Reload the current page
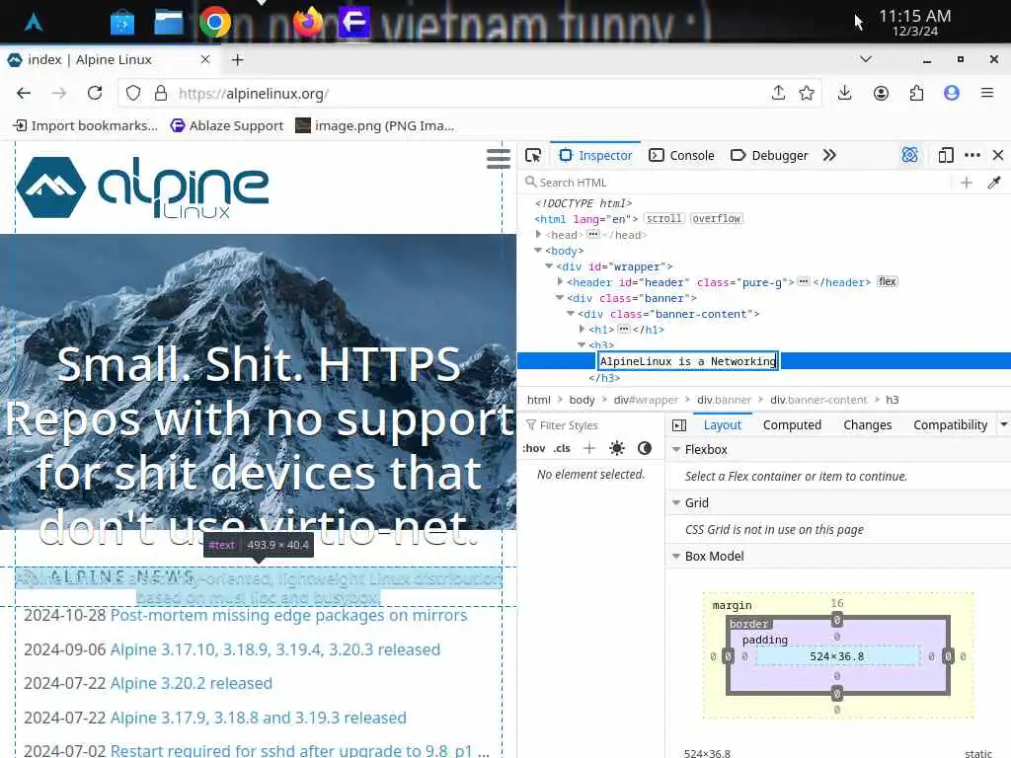The width and height of the screenshot is (1011, 758). 95,94
